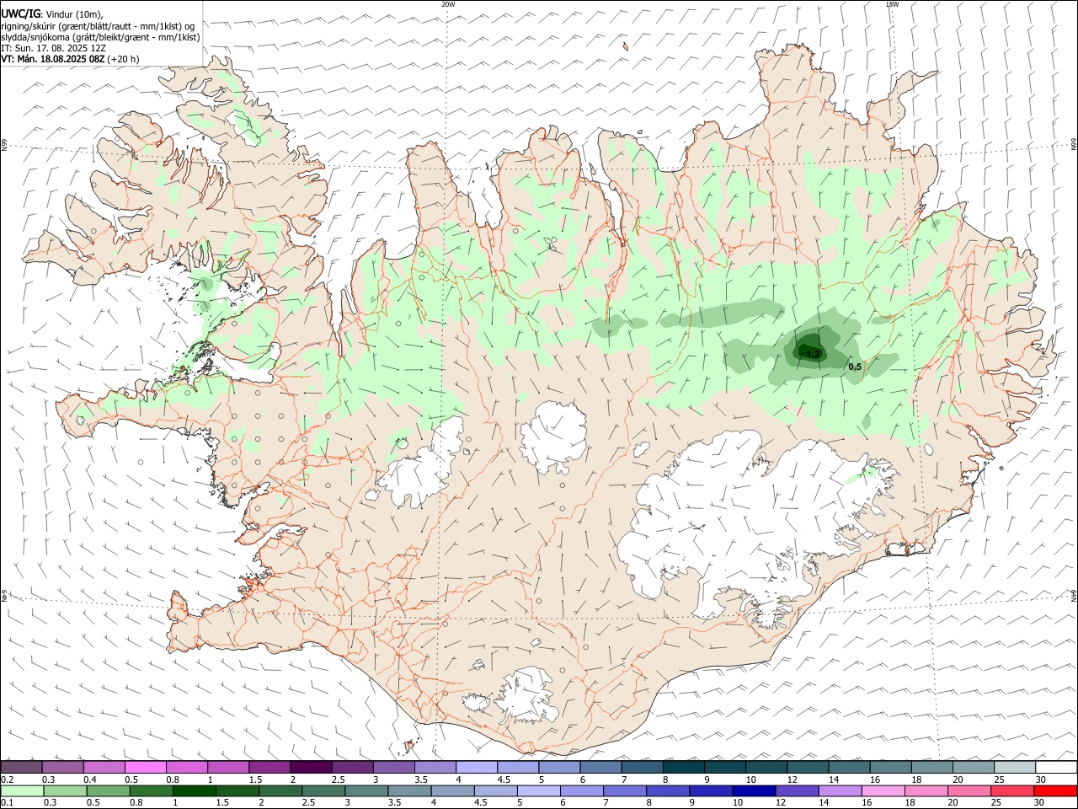Click the white swatch labeled 30 in top legend row
Screen dimensions: 1078x809
(1056, 767)
